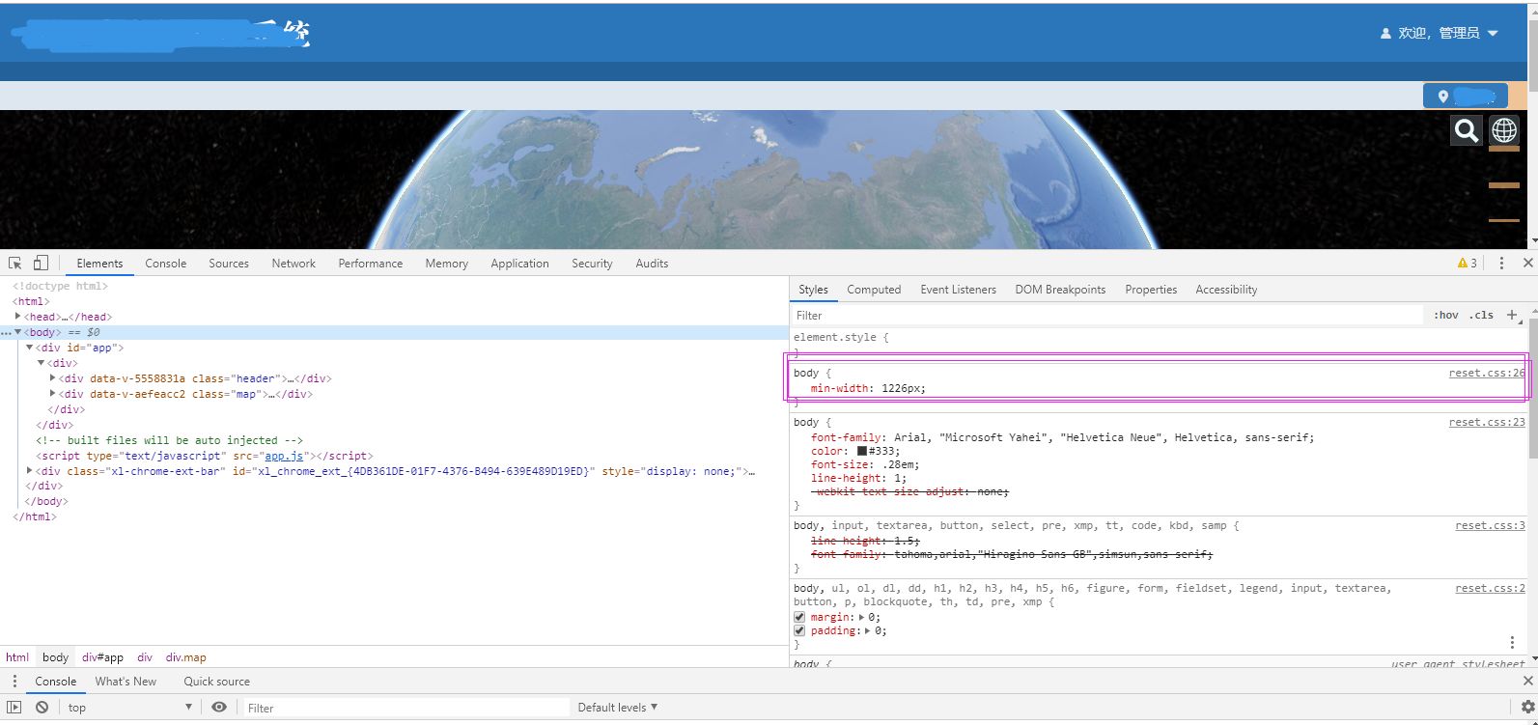Toggle the device toolbar icon
The width and height of the screenshot is (1538, 725).
41,263
